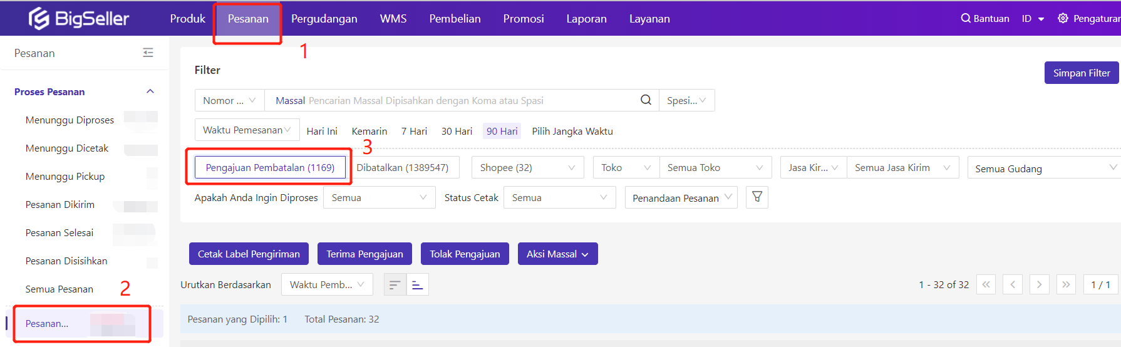Open the Spesi... match type dropdown

pos(686,100)
